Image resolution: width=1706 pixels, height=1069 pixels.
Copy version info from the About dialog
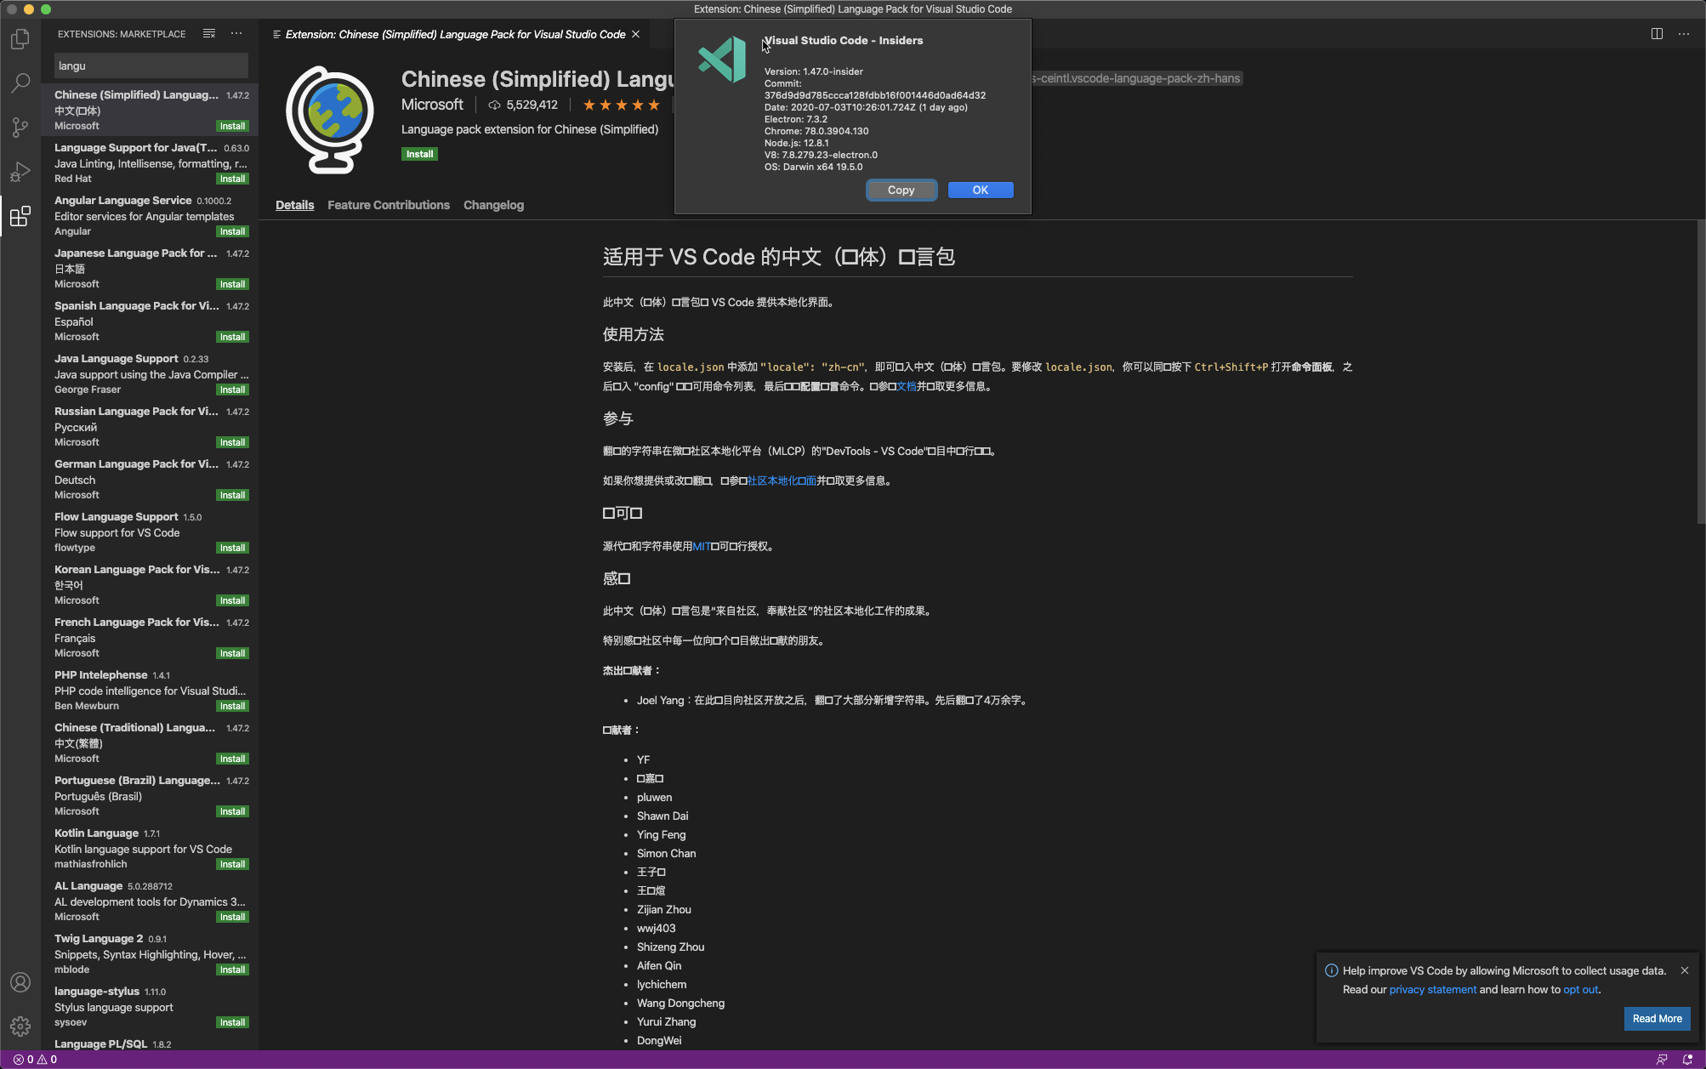tap(901, 190)
